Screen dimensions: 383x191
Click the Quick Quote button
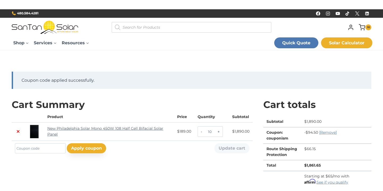coord(296,43)
